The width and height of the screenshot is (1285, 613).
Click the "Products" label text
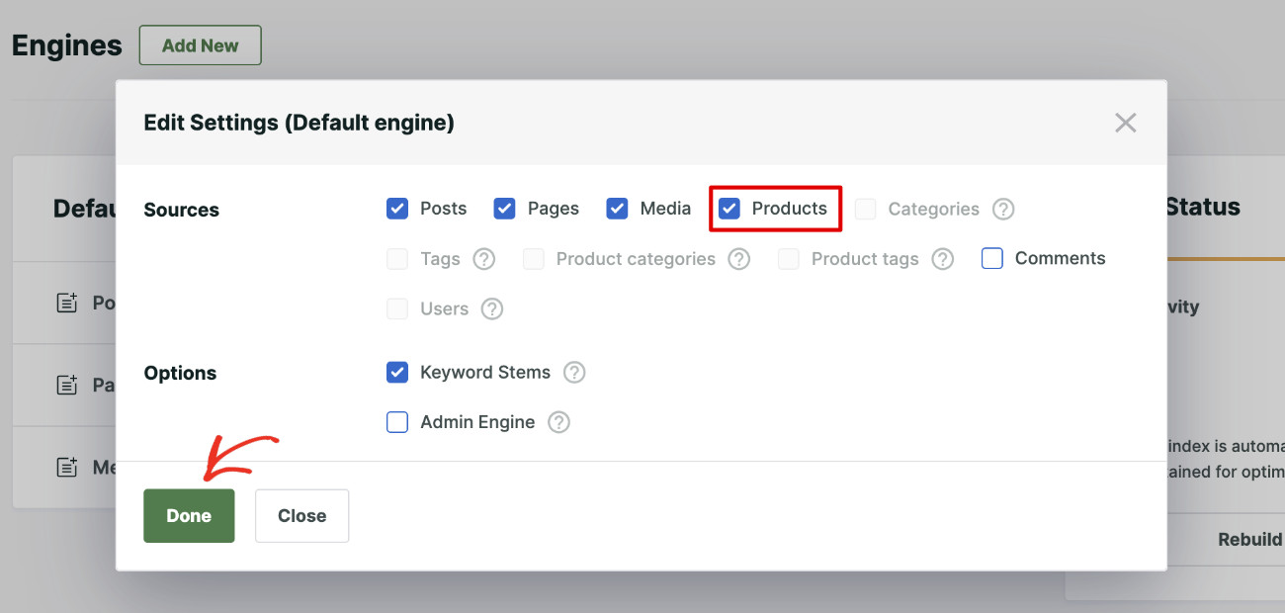pyautogui.click(x=789, y=209)
